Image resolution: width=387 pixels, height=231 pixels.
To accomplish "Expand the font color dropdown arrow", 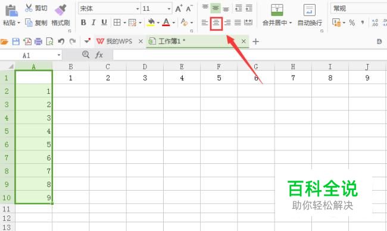I will [x=173, y=23].
